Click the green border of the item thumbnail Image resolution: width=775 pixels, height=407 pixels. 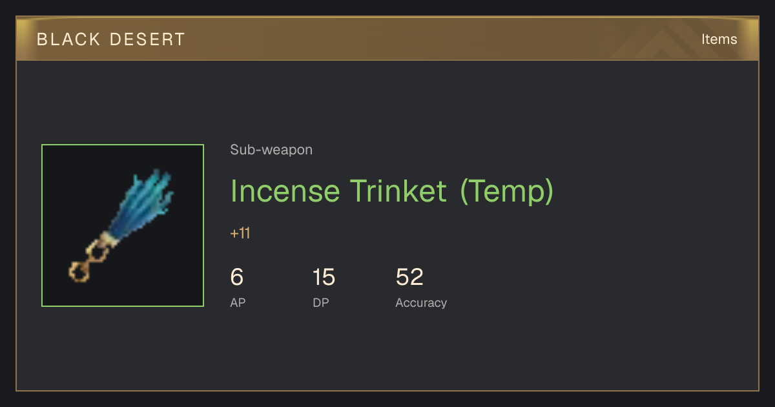pos(123,145)
